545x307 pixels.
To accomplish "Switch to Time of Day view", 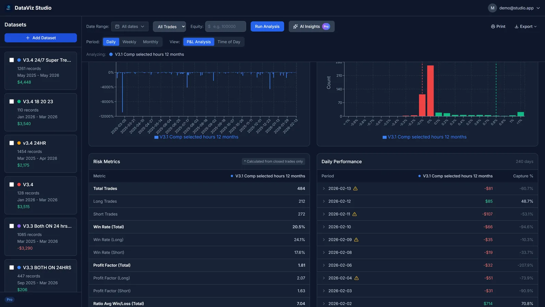I will pos(229,42).
